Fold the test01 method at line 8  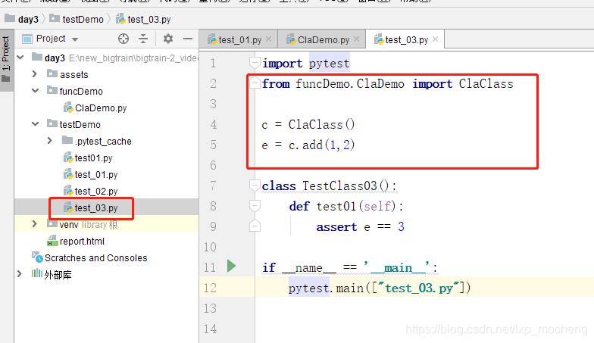[x=255, y=206]
